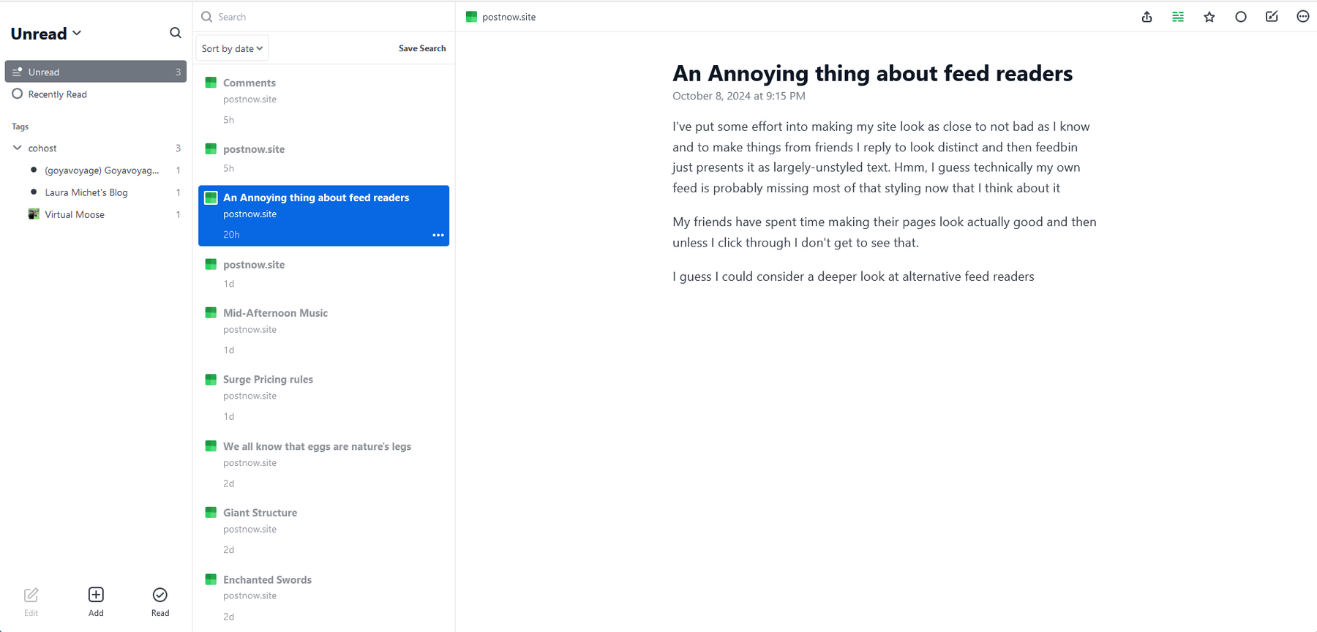Click the share icon in the top toolbar
The height and width of the screenshot is (632, 1317).
(1147, 17)
